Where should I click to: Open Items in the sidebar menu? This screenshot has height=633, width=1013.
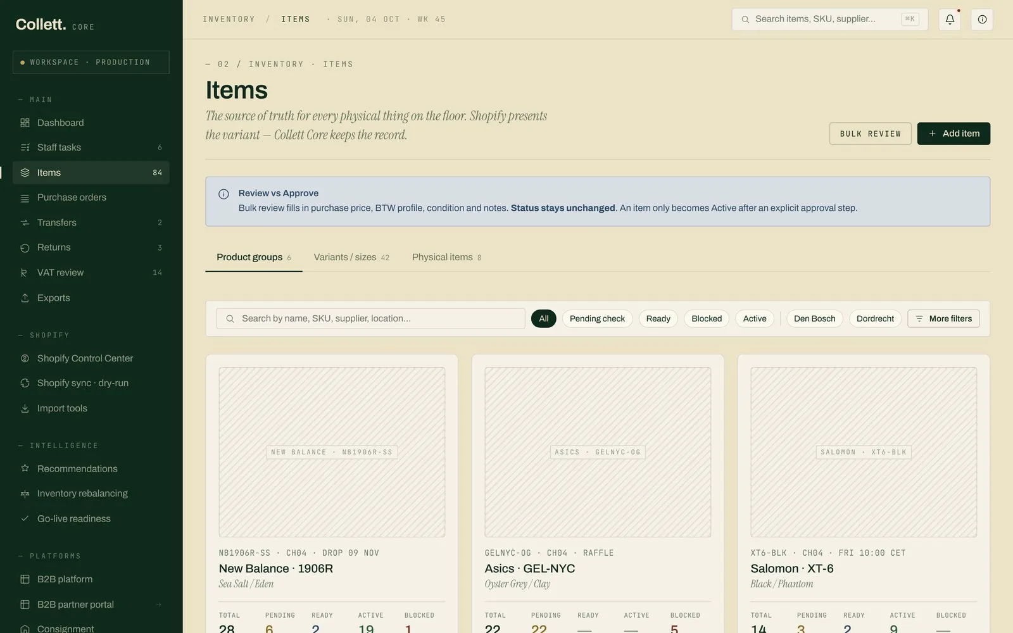point(91,173)
